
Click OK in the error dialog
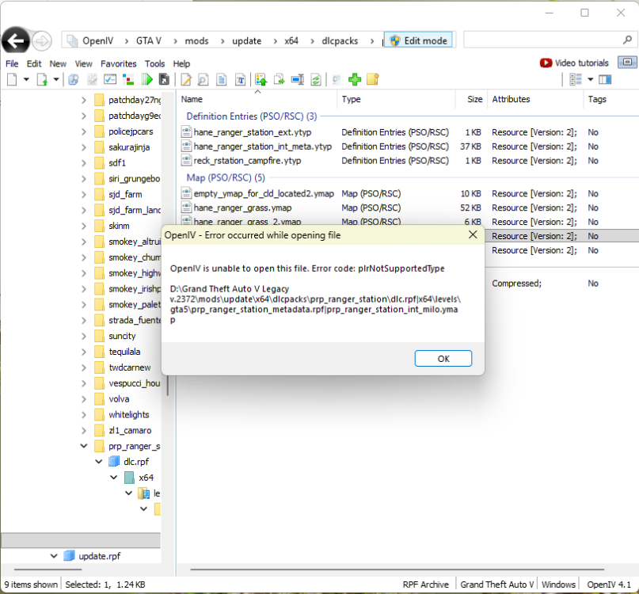click(443, 358)
